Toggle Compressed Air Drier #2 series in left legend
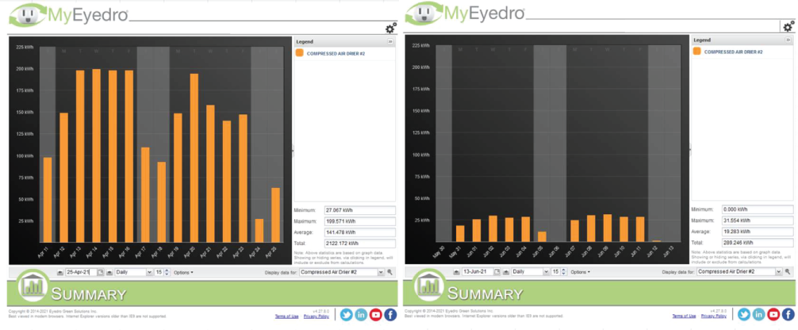Viewport: 798px width, 330px height. (334, 53)
